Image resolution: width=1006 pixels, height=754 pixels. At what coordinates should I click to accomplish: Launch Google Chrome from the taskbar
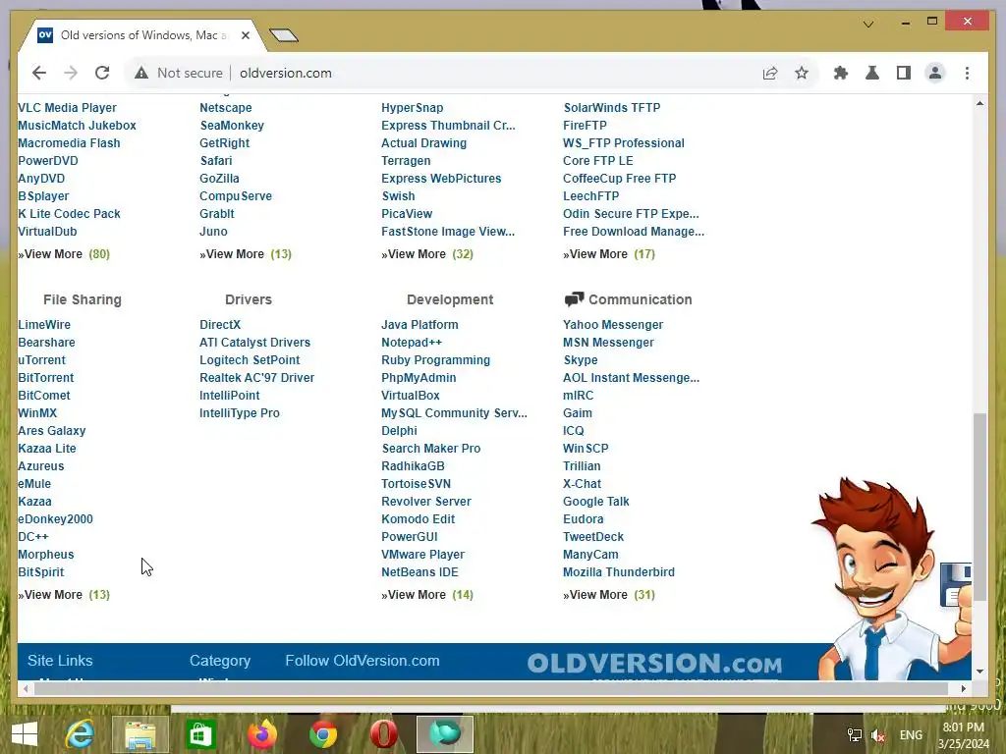pos(322,734)
